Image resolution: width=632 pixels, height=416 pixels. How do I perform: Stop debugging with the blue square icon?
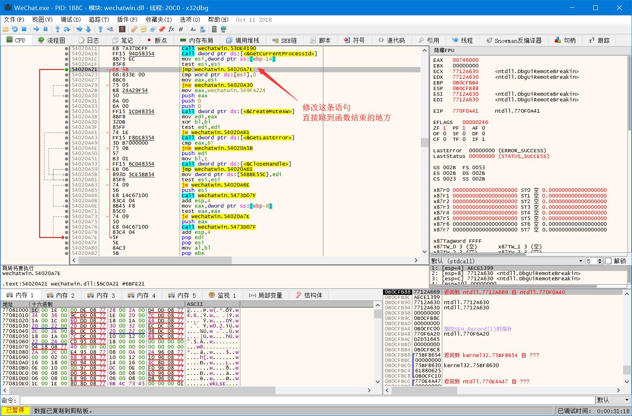pos(24,29)
